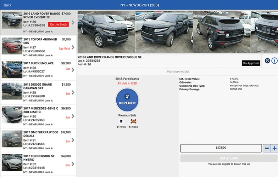Open the Dodge Grand Caravan thumbnail

click(x=12, y=91)
